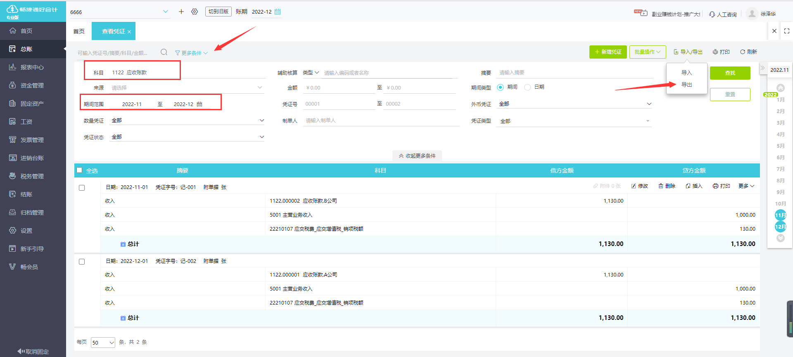This screenshot has width=793, height=357.
Task: Select the 日期 radio button
Action: click(527, 87)
